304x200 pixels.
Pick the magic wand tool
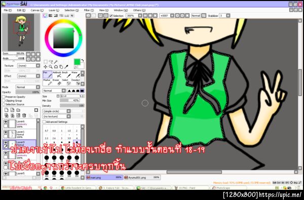tap(56, 62)
